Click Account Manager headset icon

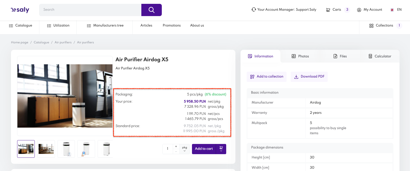(x=254, y=10)
